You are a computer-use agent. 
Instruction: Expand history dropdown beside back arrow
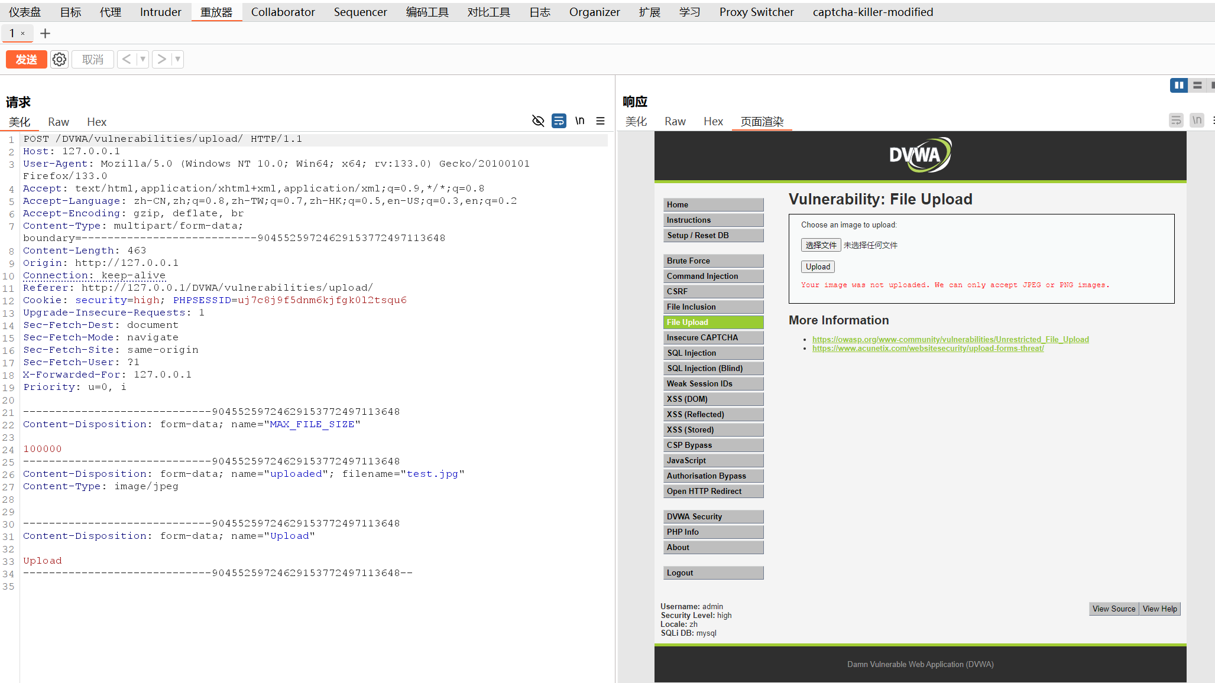coord(142,59)
